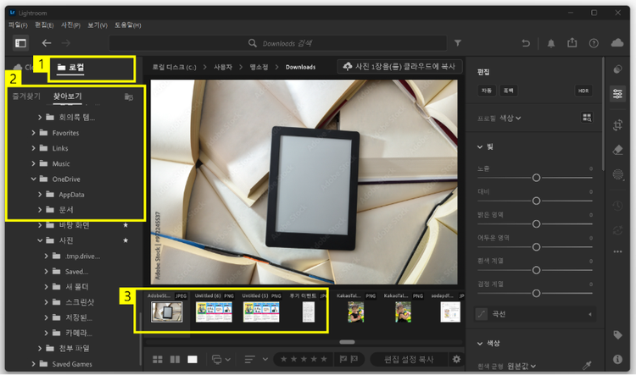
Task: Select the Crop and rotate tool
Action: pyautogui.click(x=617, y=125)
